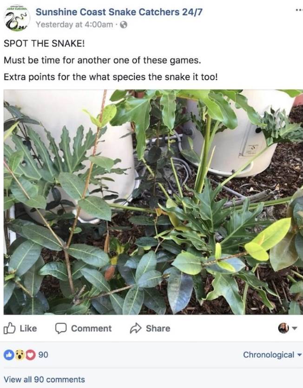This screenshot has width=303, height=388.
Task: Open Sunshine Coast Snake Catchers profile picture
Action: 17,18
